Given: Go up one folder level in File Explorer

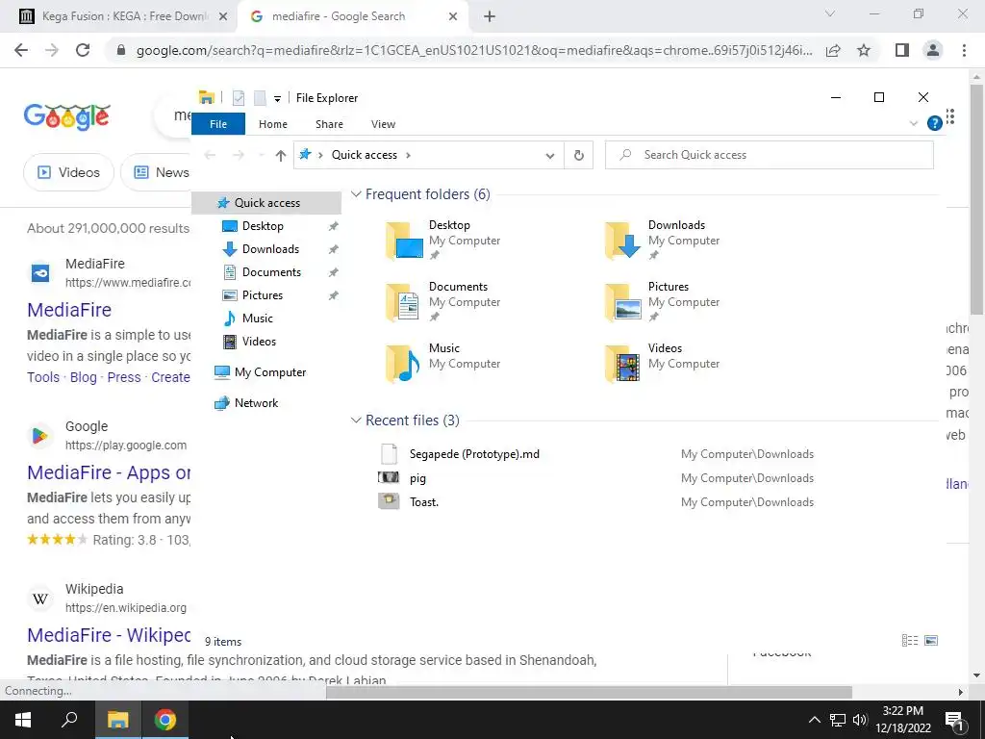Looking at the screenshot, I should [280, 155].
